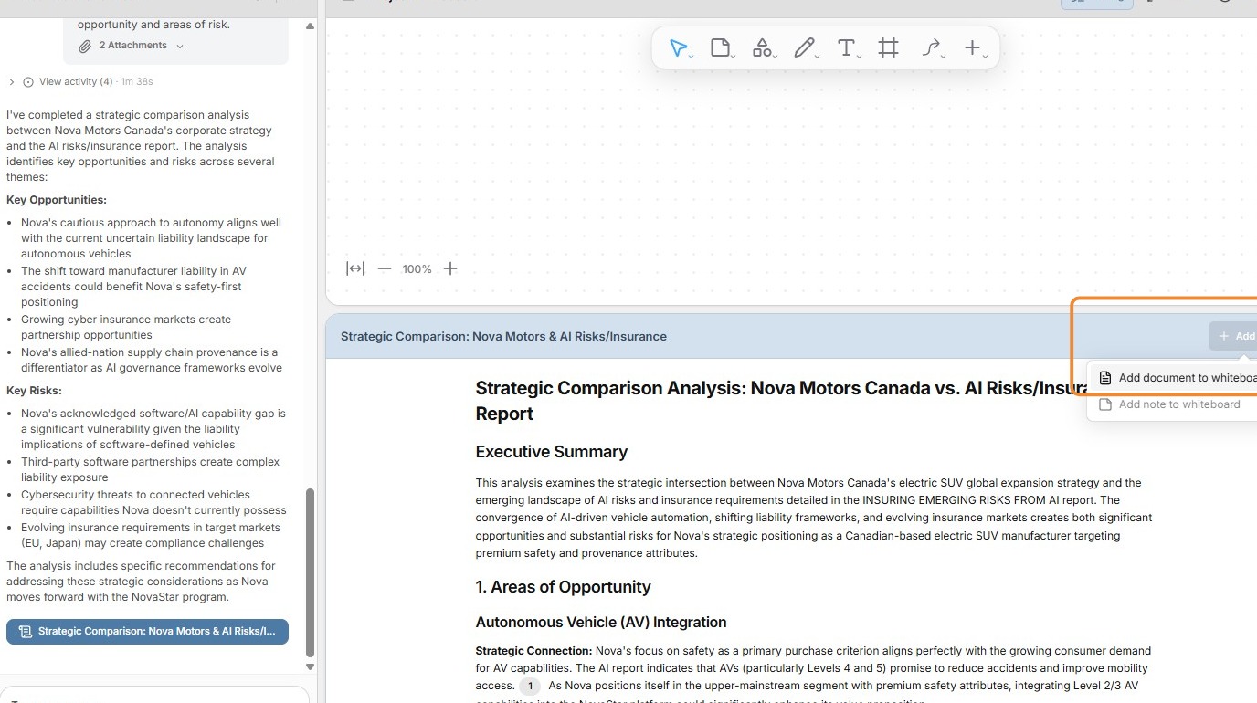Click the Executive Summary heading
1257x703 pixels.
point(552,452)
